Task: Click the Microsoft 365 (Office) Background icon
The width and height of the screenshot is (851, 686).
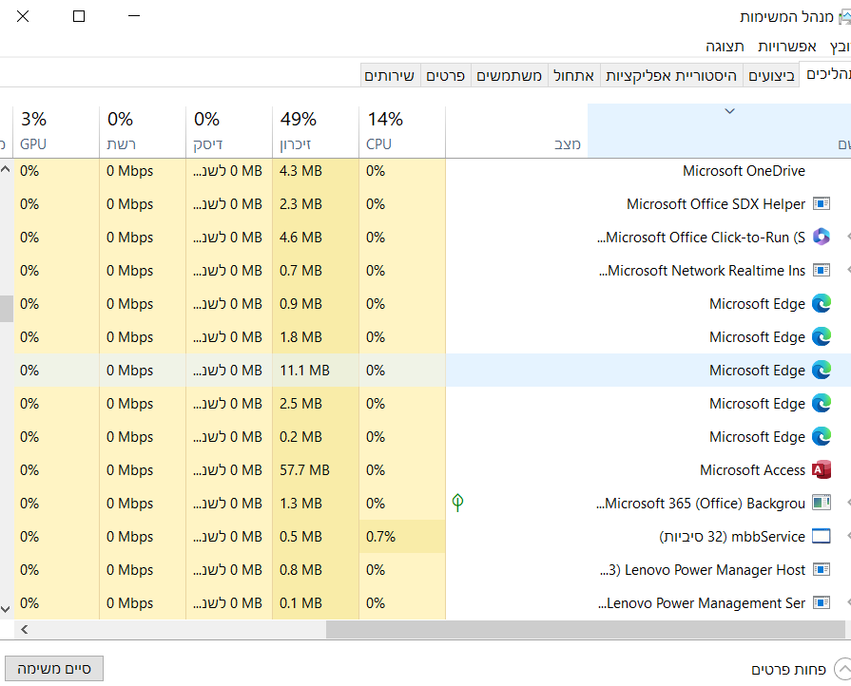Action: 822,504
